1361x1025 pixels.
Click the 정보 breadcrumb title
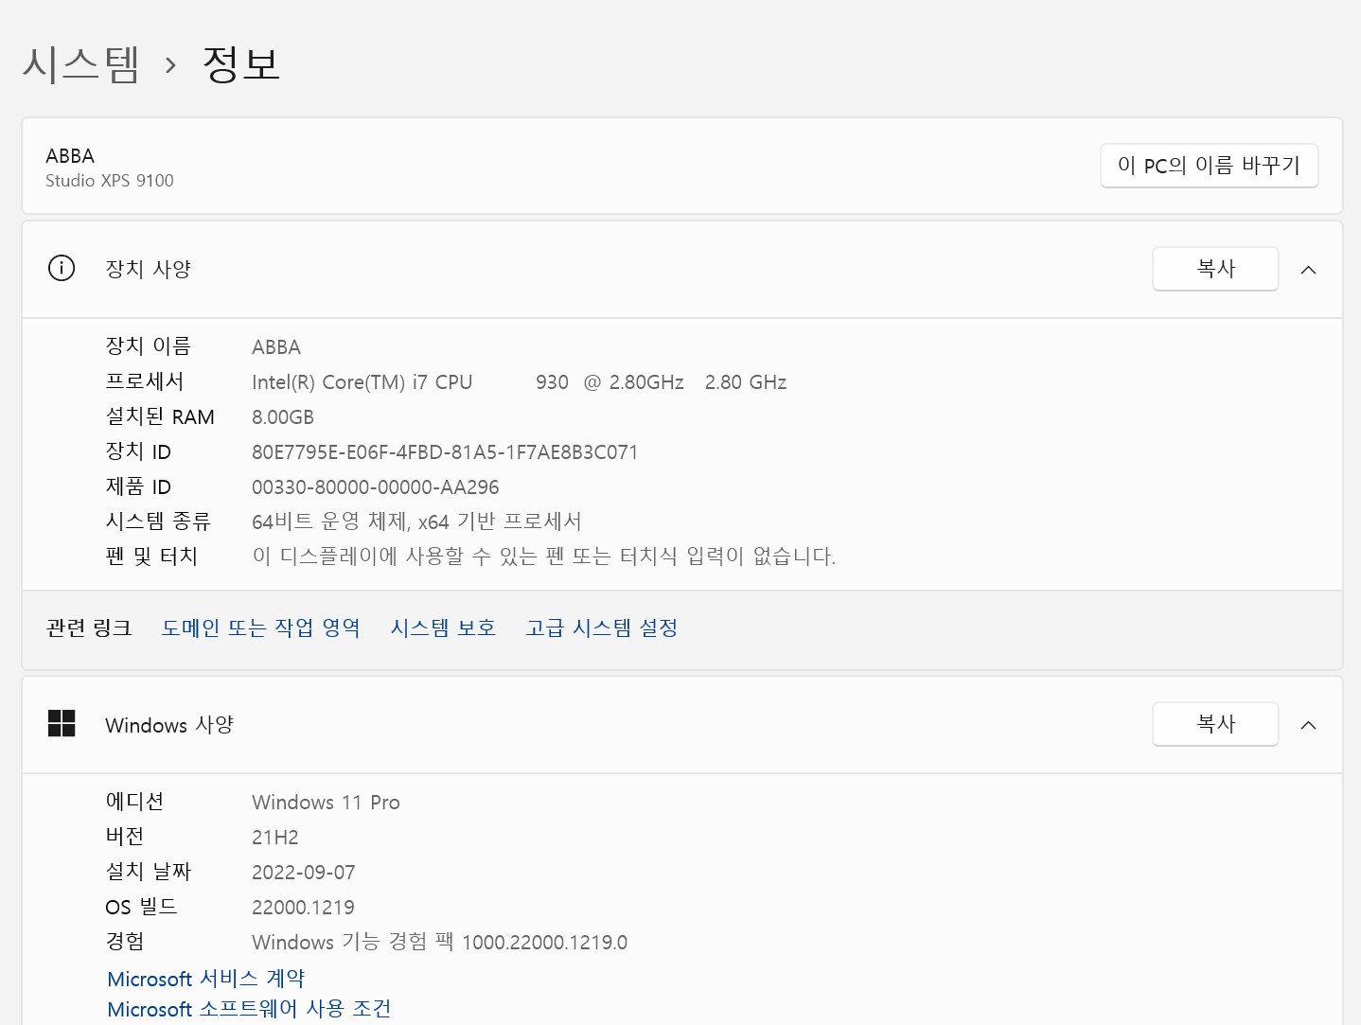coord(241,64)
